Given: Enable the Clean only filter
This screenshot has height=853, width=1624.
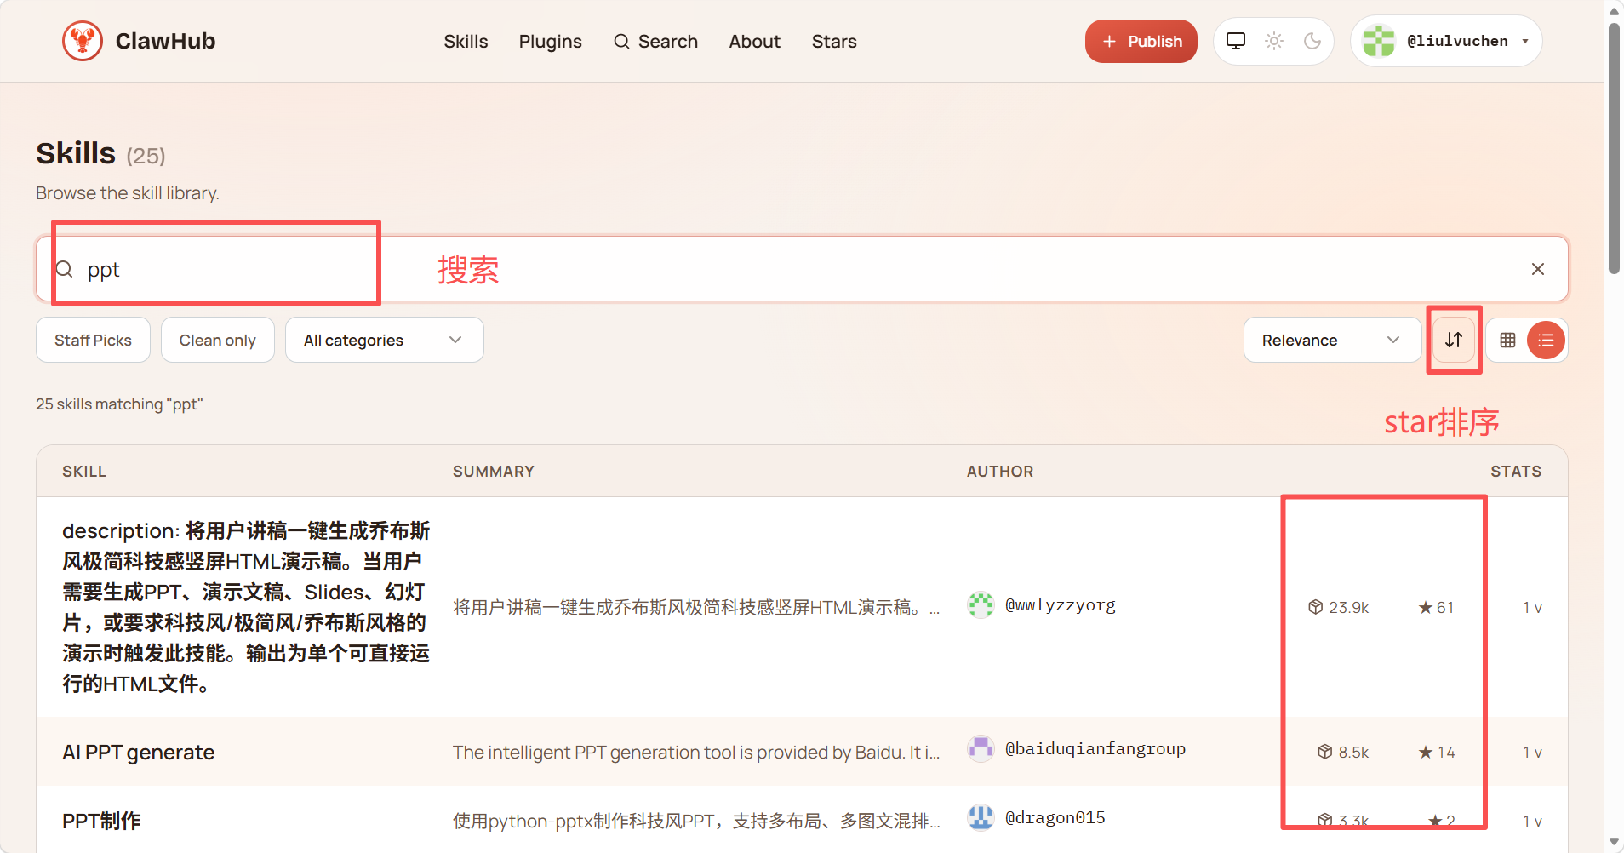Looking at the screenshot, I should click(x=217, y=339).
